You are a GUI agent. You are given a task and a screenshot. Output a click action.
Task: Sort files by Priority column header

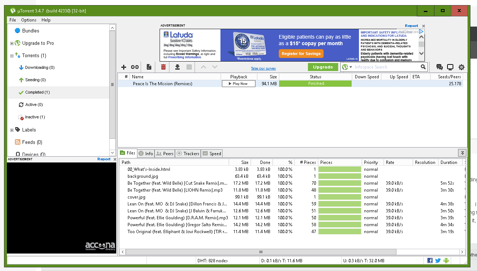tap(372, 162)
